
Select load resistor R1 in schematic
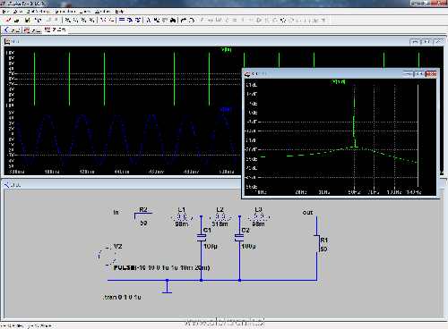318,244
